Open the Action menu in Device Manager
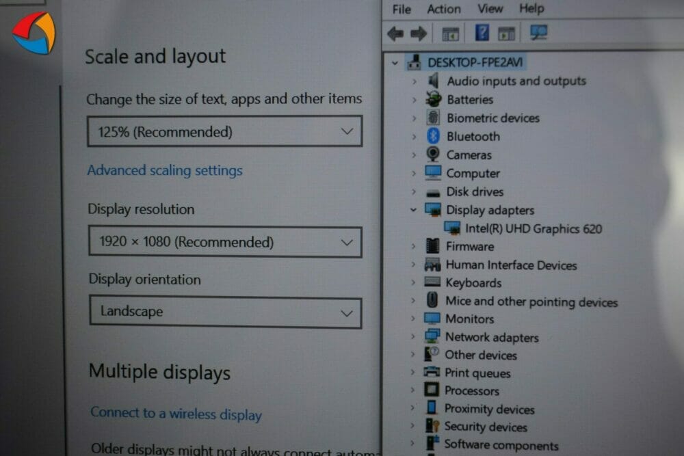 click(x=444, y=9)
